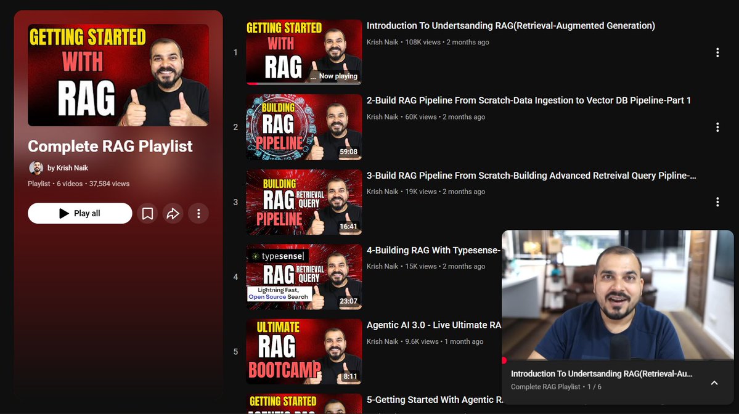
Task: Open miniplayer title Introduction To Undertsanding RAG
Action: pos(602,373)
